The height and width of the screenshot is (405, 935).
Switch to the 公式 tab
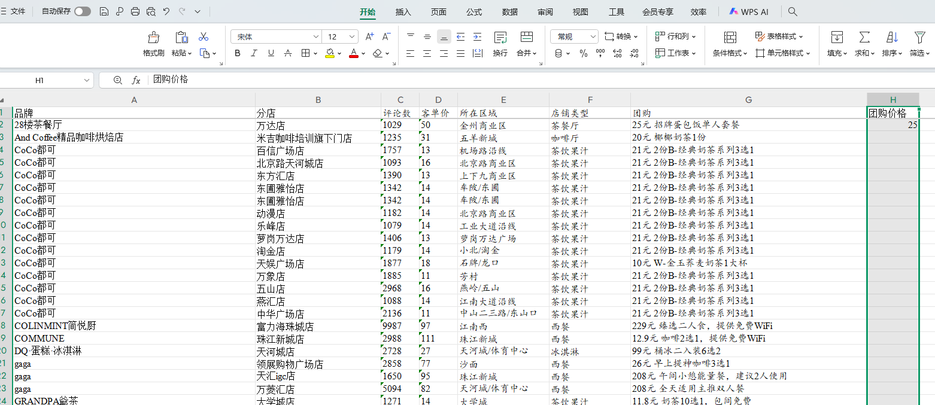[474, 12]
